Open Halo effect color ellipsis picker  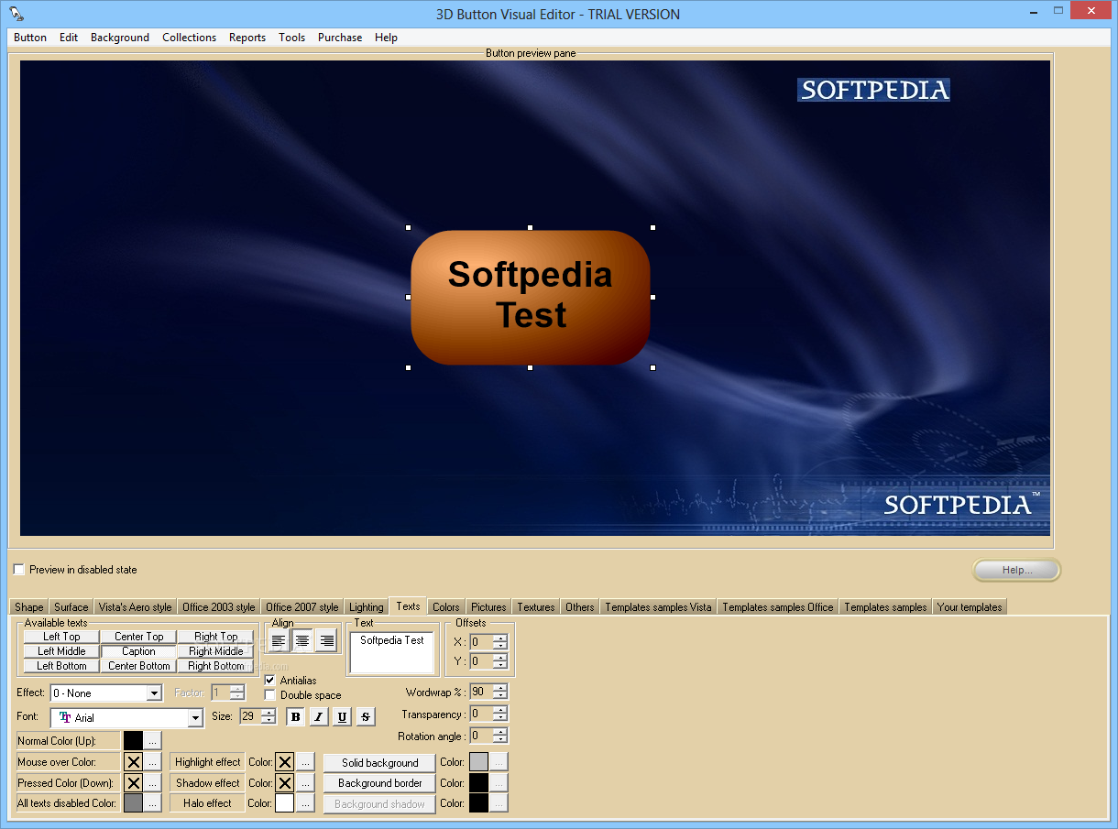click(305, 803)
